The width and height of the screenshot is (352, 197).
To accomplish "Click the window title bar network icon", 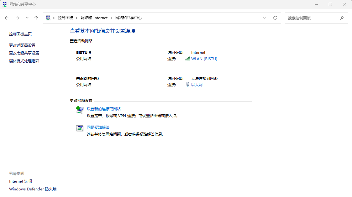I will pyautogui.click(x=5, y=4).
